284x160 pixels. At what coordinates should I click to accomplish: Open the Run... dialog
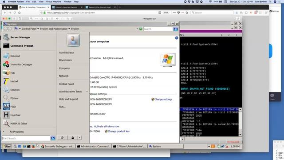(62, 107)
